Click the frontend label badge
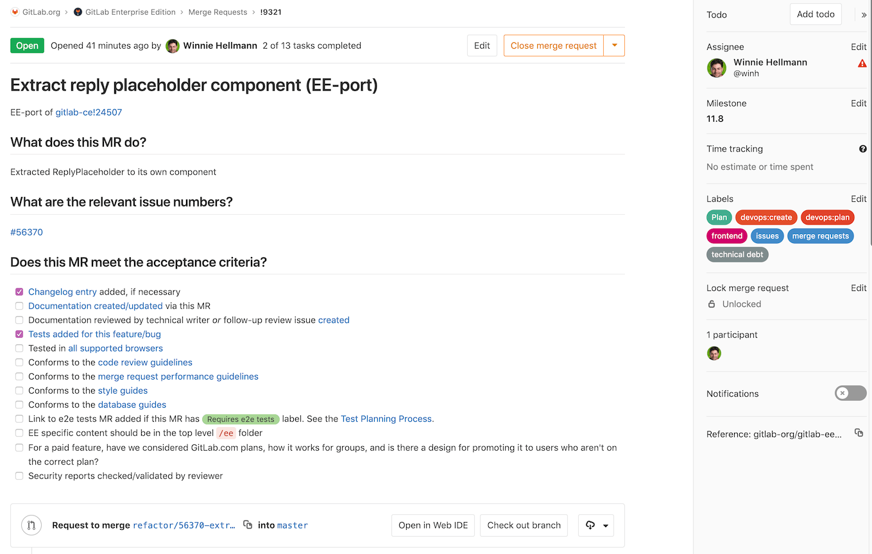Screen dimensions: 872x554 point(727,236)
